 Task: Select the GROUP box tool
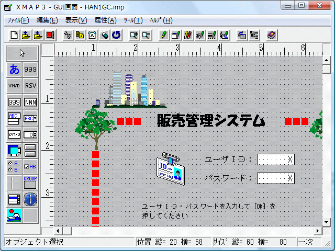[30, 183]
